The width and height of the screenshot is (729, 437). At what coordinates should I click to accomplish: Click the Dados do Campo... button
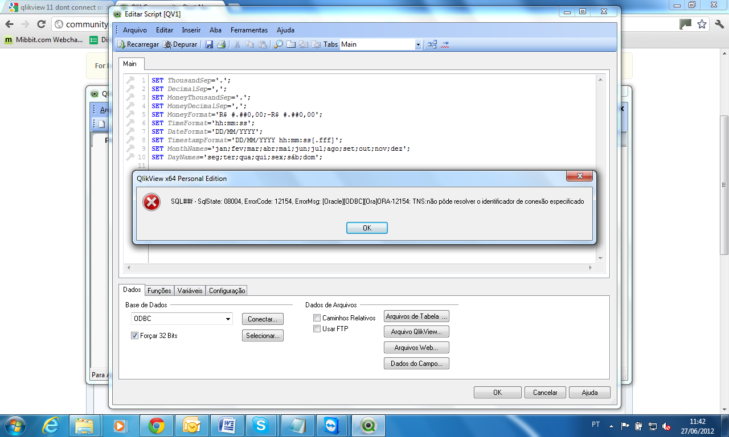(416, 363)
